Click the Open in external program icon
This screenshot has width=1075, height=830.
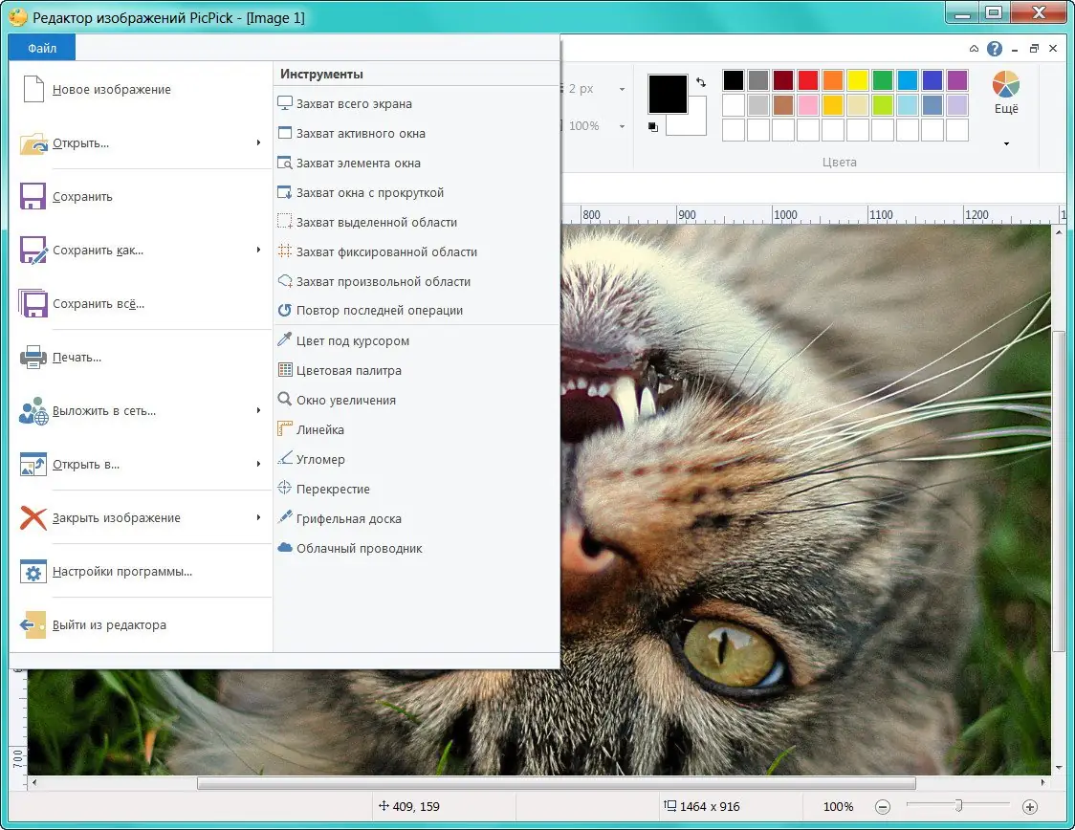coord(33,464)
